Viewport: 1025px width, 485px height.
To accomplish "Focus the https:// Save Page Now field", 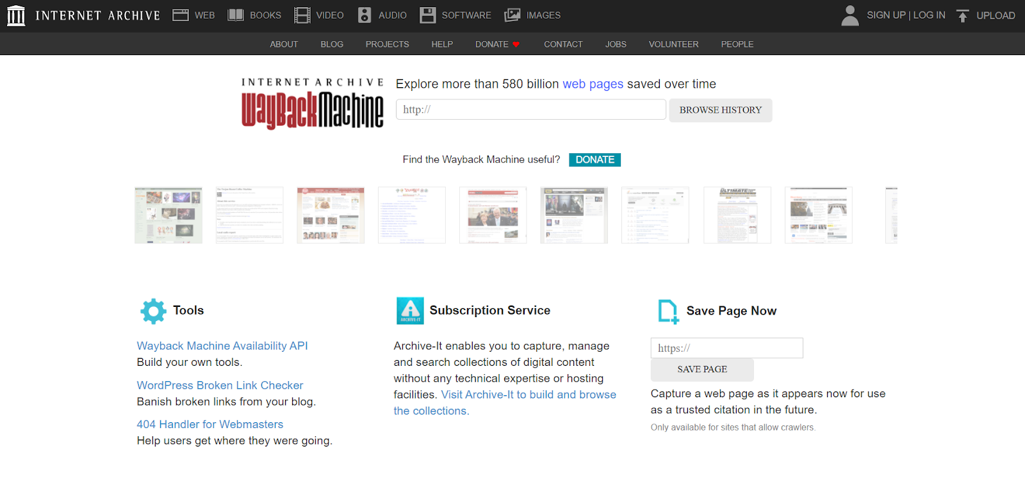I will pyautogui.click(x=726, y=348).
